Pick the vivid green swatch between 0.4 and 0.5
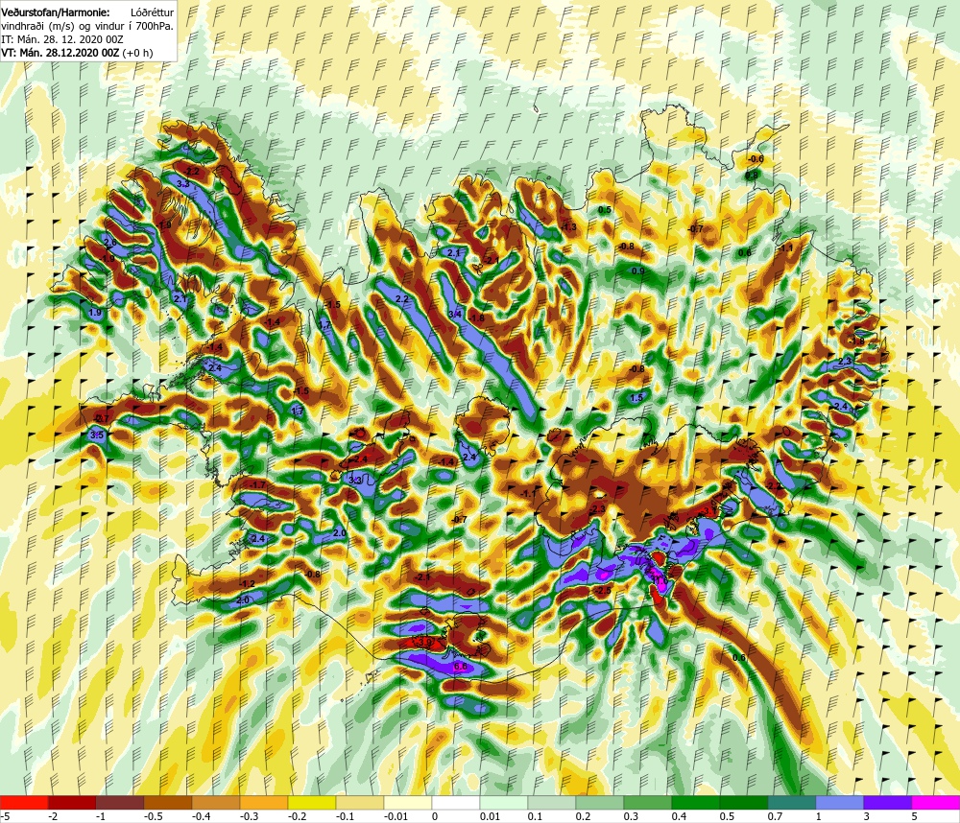 [x=696, y=802]
